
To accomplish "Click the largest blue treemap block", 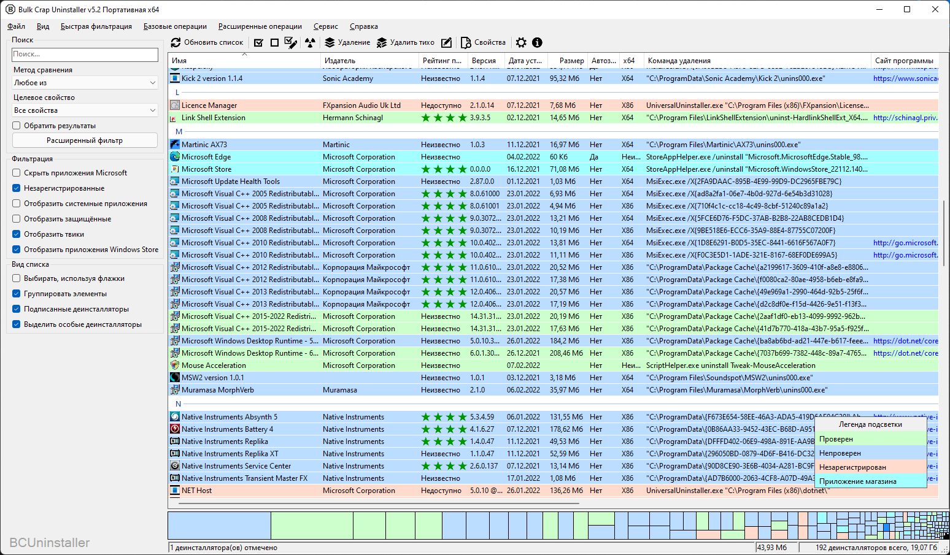I will tap(219, 526).
